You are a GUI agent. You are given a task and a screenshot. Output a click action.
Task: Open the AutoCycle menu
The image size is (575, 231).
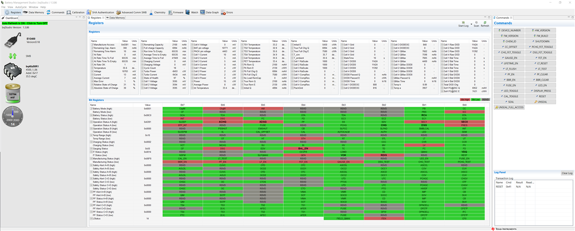pos(21,7)
